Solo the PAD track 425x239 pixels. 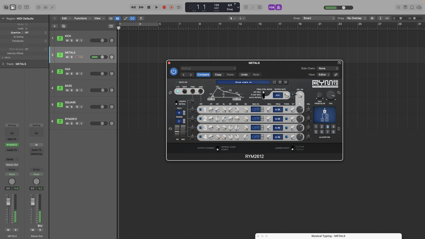[72, 74]
